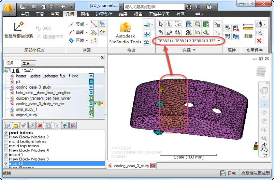This screenshot has width=274, height=180.
Task: Expand the 选择 panel dropdown arrow
Action: 194,50
